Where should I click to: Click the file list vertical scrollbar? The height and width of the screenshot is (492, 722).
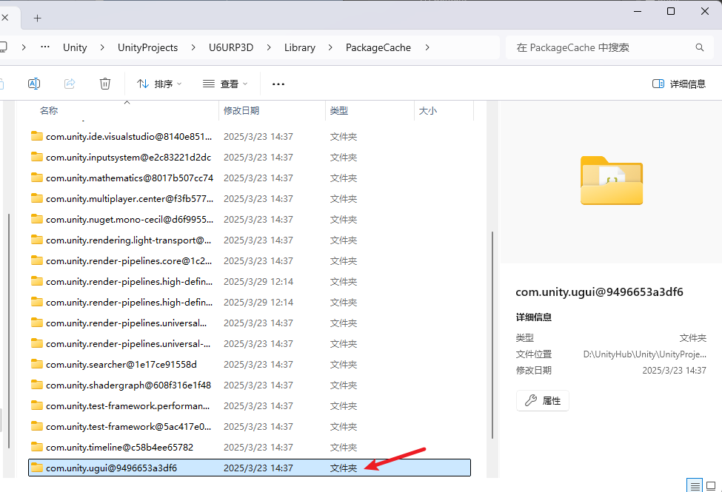tap(492, 335)
